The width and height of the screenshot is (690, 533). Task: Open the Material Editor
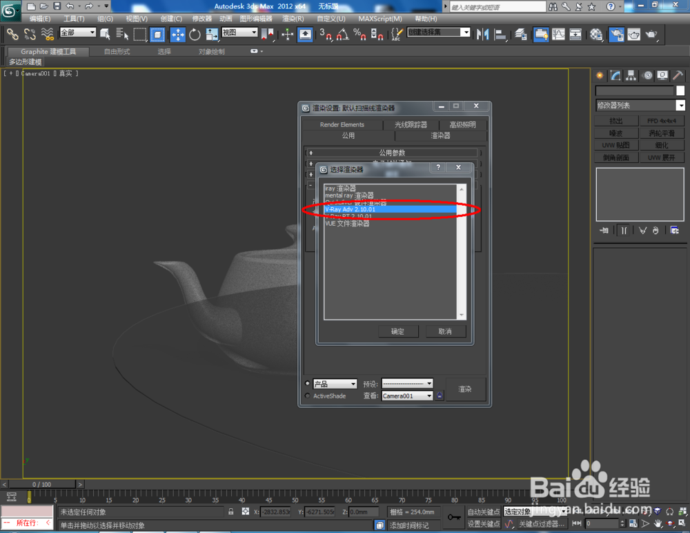596,34
